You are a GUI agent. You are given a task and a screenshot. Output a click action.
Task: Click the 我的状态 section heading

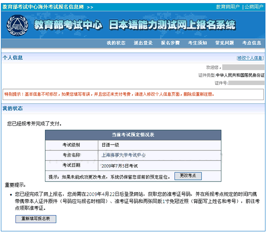point(12,108)
